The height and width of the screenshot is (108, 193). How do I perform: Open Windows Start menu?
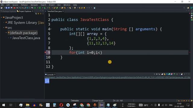(4, 105)
